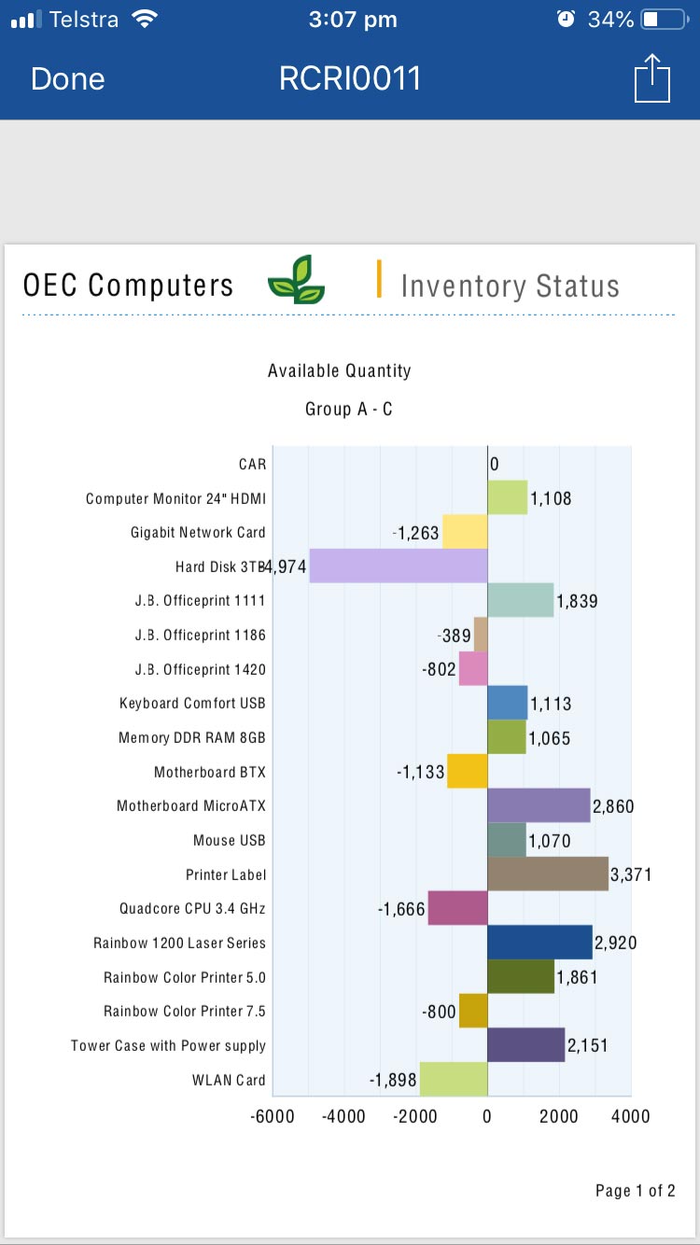This screenshot has height=1245, width=700.
Task: Tap the alarm clock status icon
Action: (x=566, y=19)
